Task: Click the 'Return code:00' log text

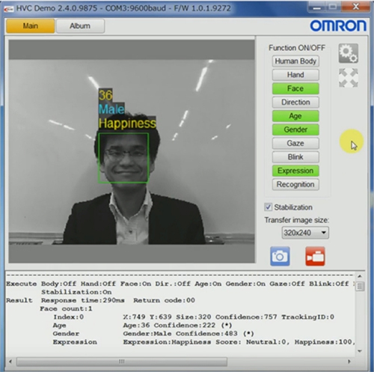Action: [164, 300]
